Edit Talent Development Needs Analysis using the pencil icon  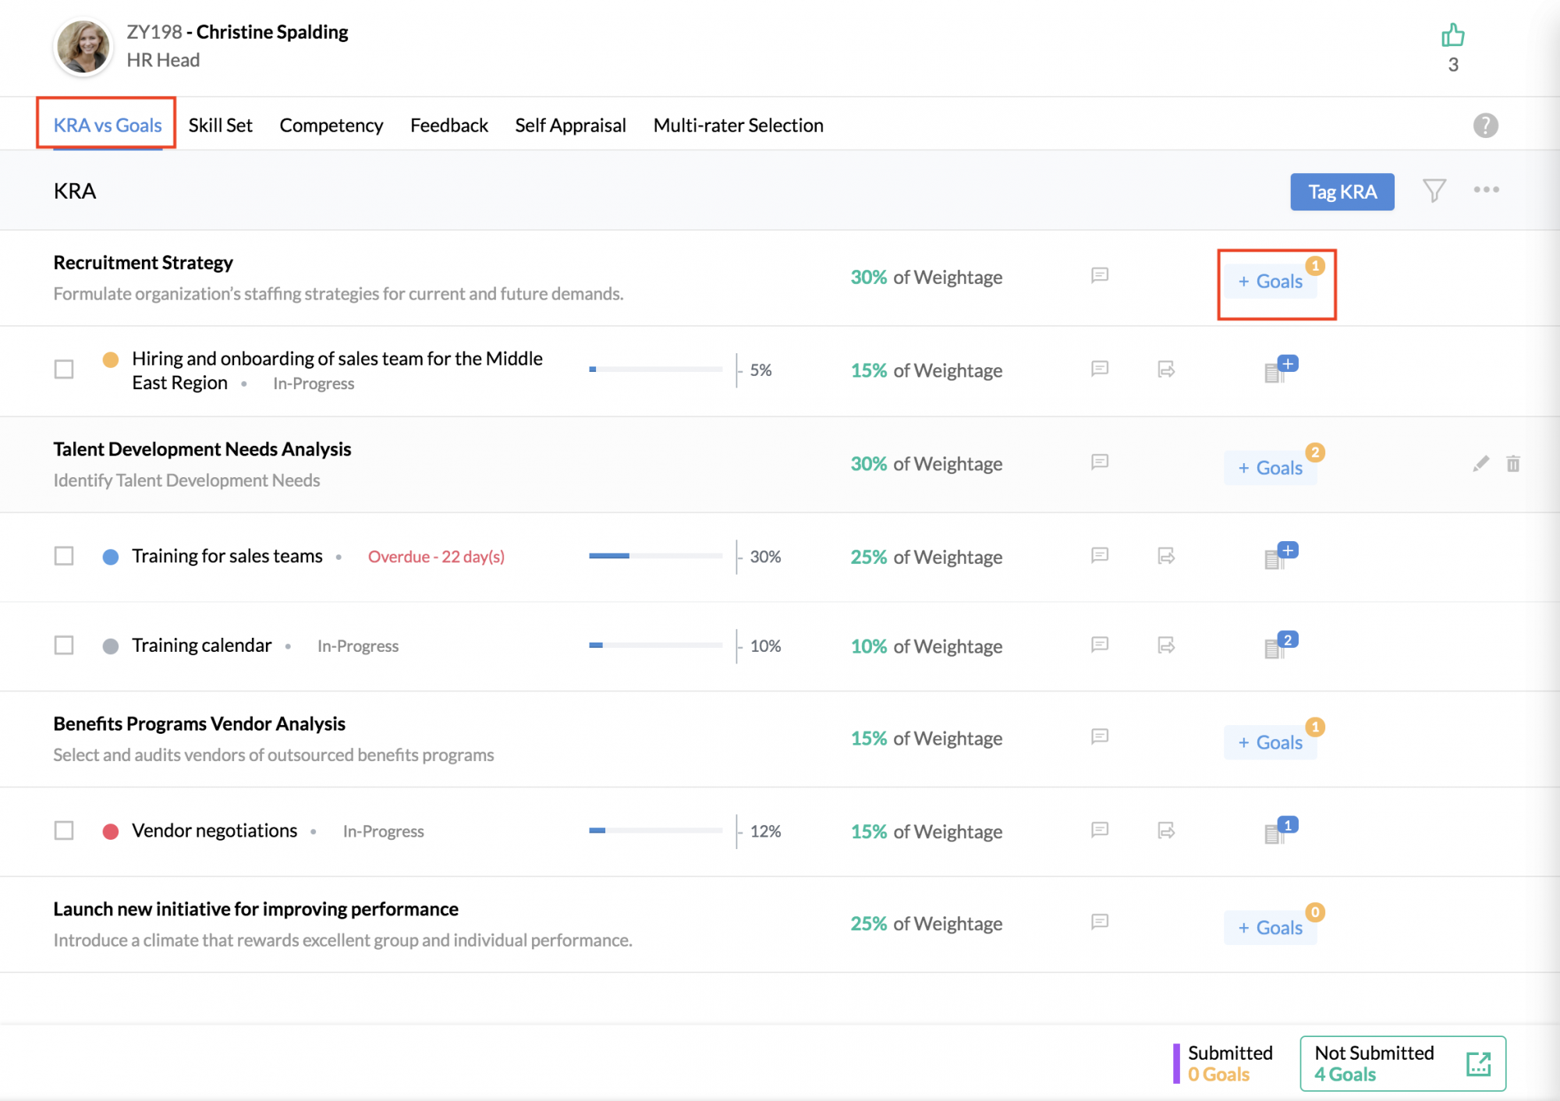click(1480, 464)
